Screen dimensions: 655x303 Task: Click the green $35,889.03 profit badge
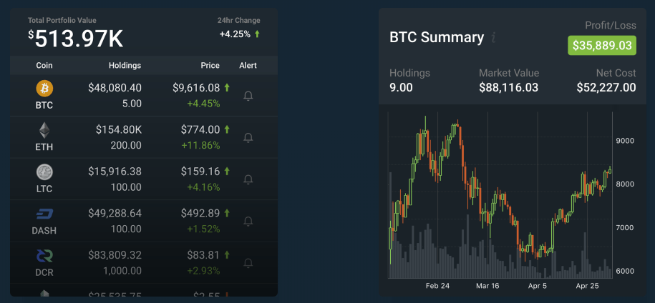point(602,46)
